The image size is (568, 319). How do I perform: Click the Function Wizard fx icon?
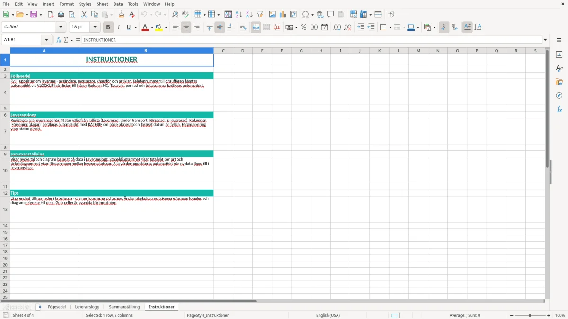click(x=59, y=40)
